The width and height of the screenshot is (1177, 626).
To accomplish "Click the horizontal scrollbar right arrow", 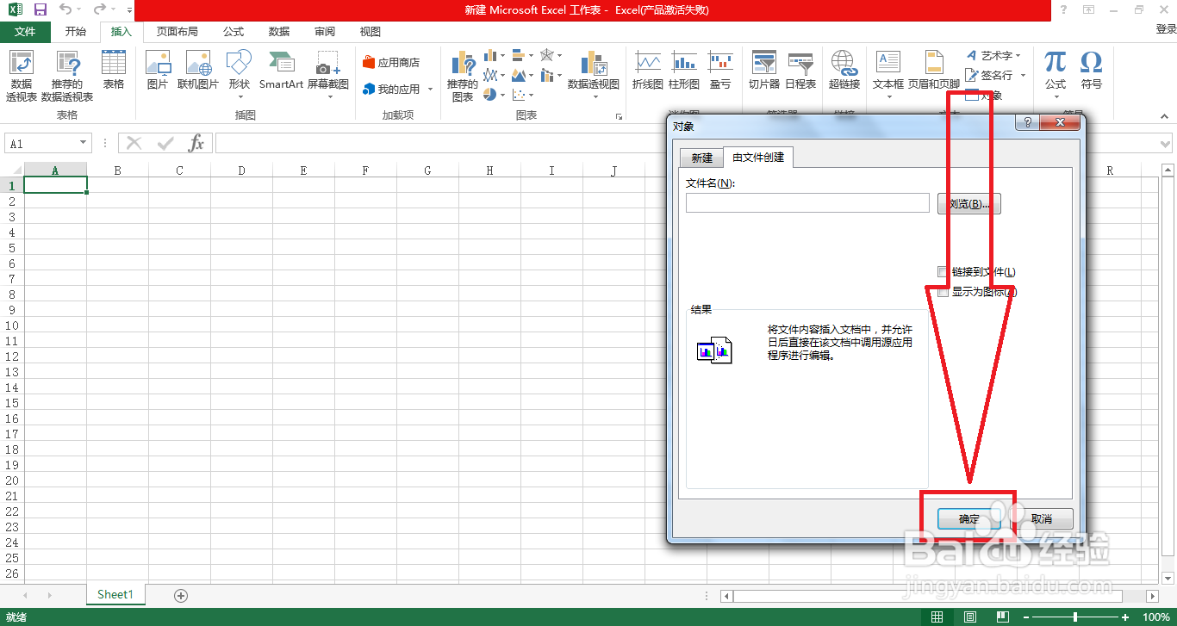I will (1153, 596).
